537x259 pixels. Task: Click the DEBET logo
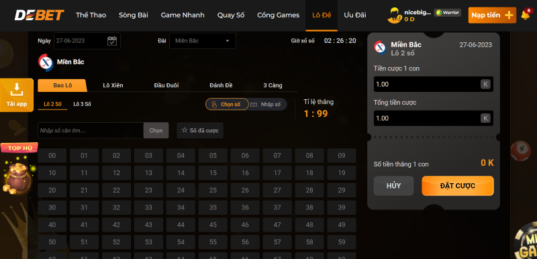click(39, 15)
